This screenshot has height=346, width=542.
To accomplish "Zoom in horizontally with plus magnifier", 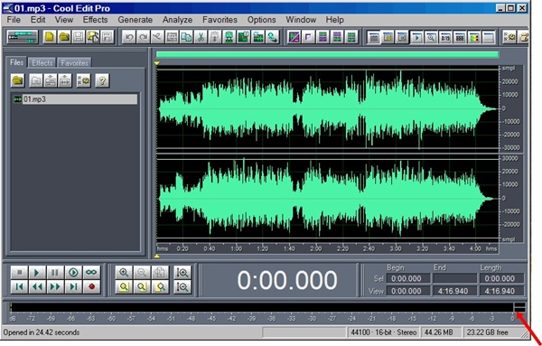I will click(124, 273).
